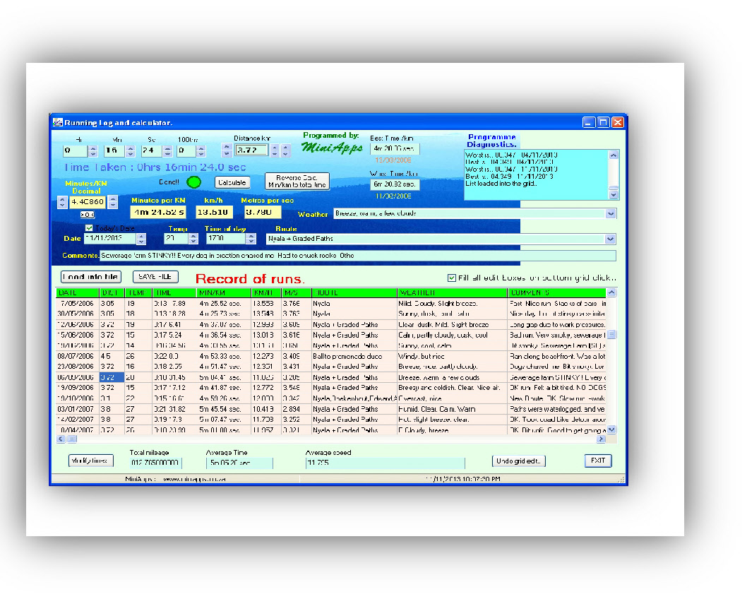Click the MiniApps logo text
747x599 pixels.
(331, 148)
